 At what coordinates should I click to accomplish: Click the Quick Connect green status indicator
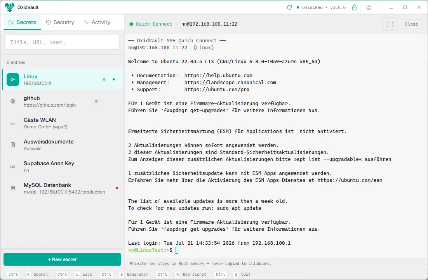(x=131, y=24)
